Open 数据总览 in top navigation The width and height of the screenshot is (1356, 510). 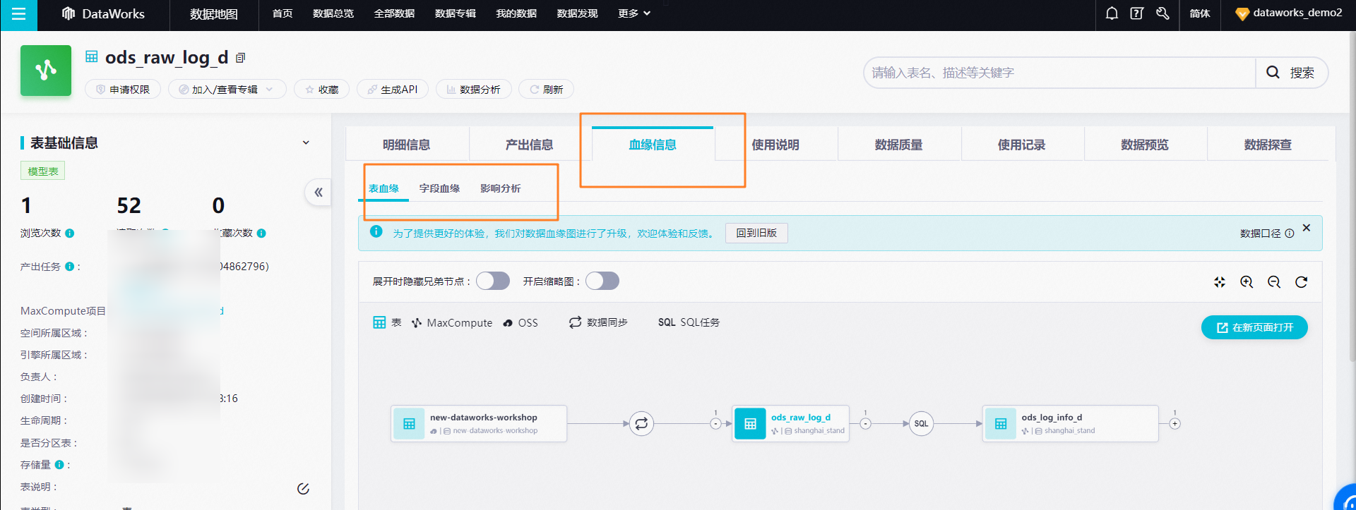pyautogui.click(x=333, y=13)
